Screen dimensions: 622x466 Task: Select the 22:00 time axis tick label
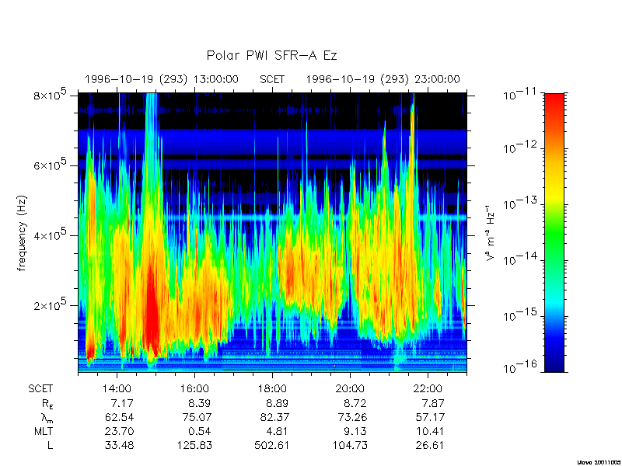pyautogui.click(x=428, y=388)
